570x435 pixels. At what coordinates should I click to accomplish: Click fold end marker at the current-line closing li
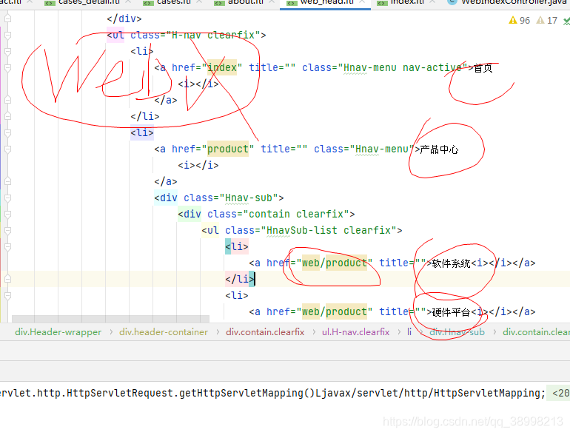pos(7,279)
